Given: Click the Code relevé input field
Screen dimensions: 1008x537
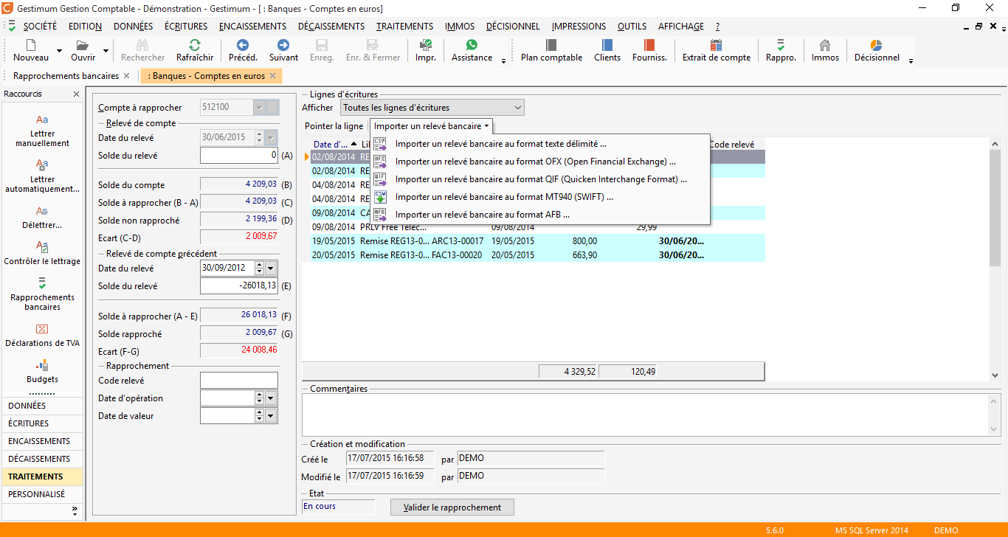Looking at the screenshot, I should click(x=239, y=381).
